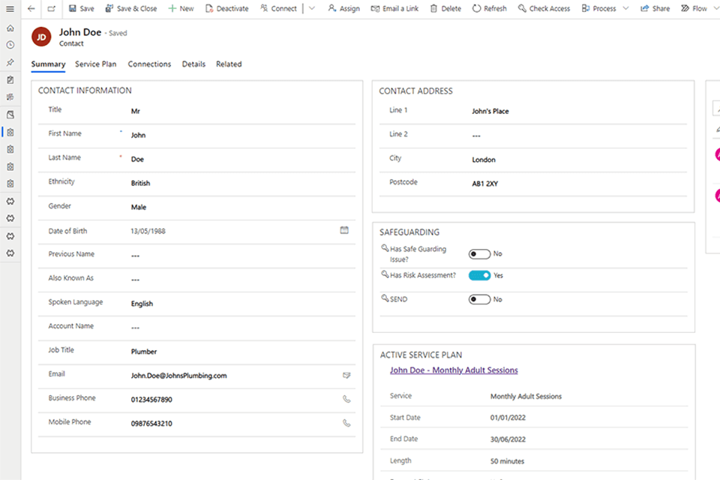Viewport: 720px width, 480px height.
Task: Expand the Connect dropdown arrow
Action: coord(312,9)
